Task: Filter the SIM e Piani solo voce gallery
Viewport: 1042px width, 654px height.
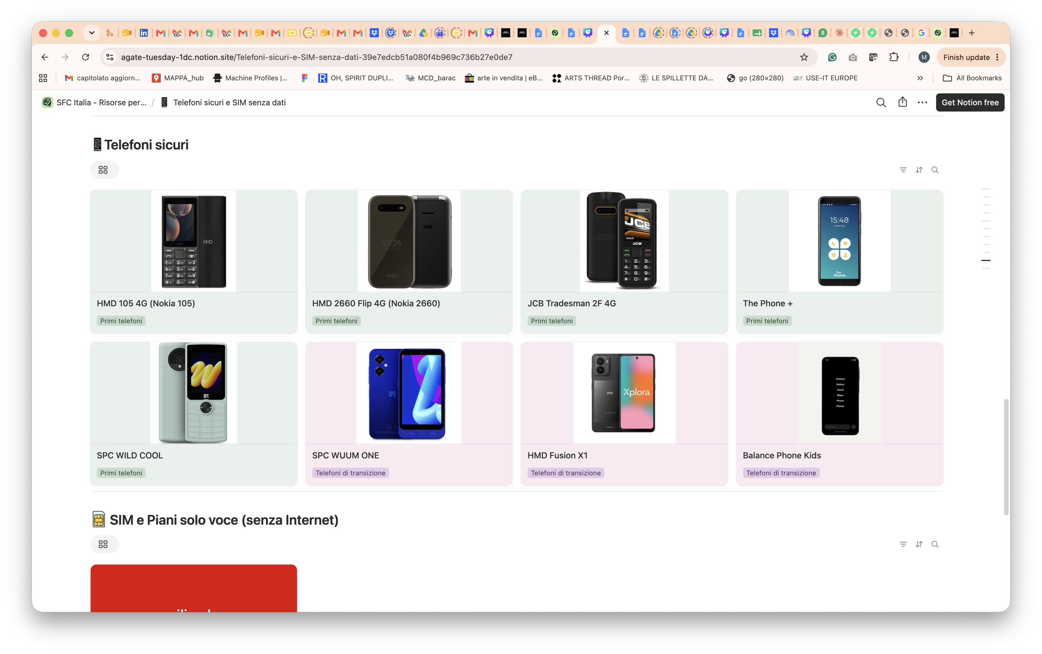Action: coord(903,544)
